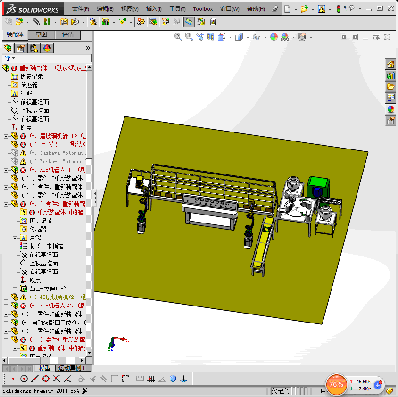Switch to the 草图 tab
This screenshot has height=397, width=398.
coord(41,34)
